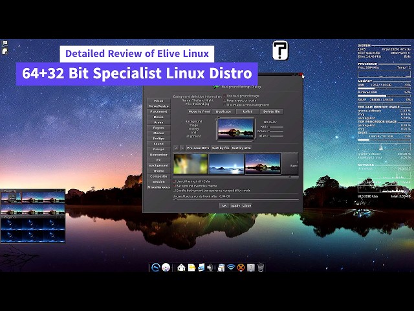Adjust the Blue BG color slider

275,136
